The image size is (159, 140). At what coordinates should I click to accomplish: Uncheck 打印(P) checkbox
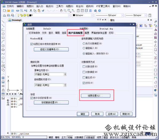(x=84, y=83)
